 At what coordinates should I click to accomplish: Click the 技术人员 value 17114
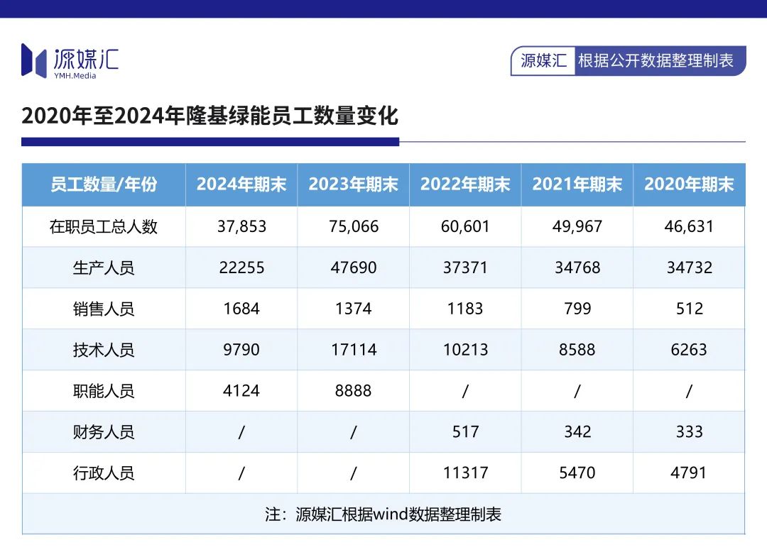click(354, 350)
